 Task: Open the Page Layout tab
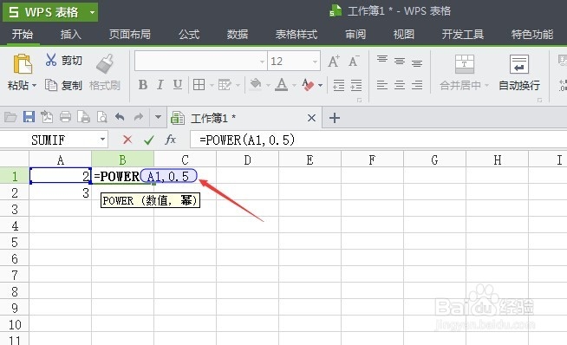(x=130, y=35)
